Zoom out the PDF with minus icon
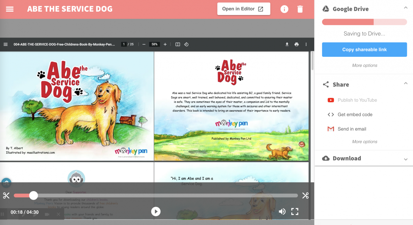This screenshot has width=413, height=225. pyautogui.click(x=144, y=44)
